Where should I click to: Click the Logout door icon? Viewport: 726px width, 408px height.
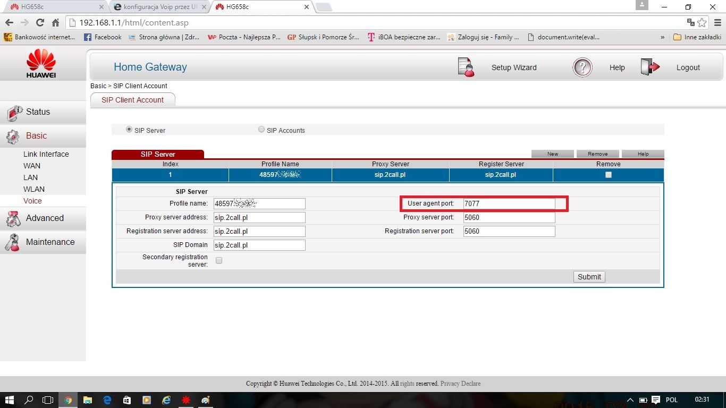pos(650,67)
